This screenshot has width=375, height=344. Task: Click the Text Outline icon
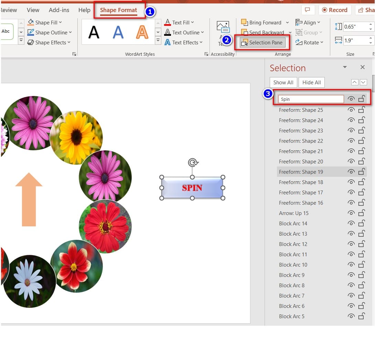(x=168, y=32)
